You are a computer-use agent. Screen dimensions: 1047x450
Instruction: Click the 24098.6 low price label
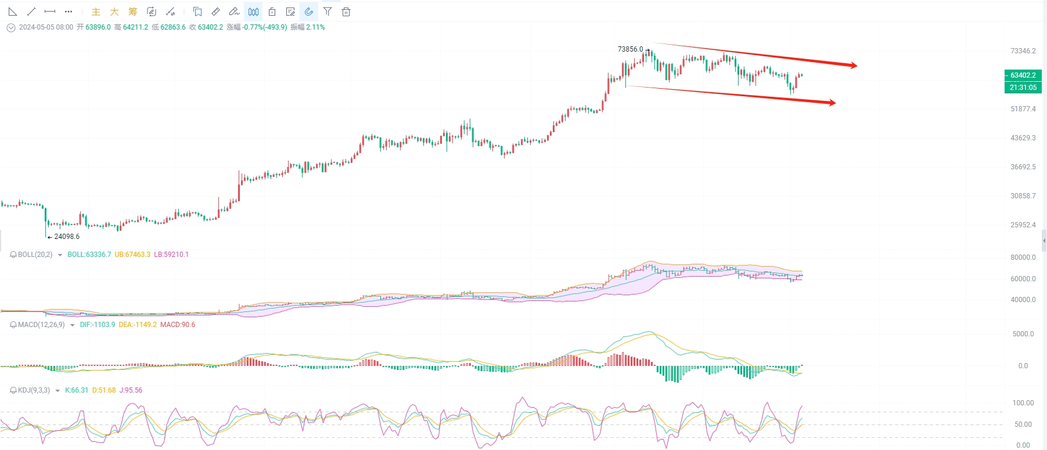(67, 237)
